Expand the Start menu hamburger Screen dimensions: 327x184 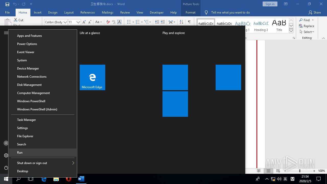click(6, 33)
